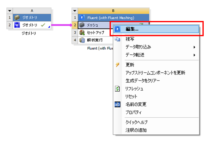Select the ジオメトリ title cell in system A
The width and height of the screenshot is (218, 149).
click(x=32, y=18)
